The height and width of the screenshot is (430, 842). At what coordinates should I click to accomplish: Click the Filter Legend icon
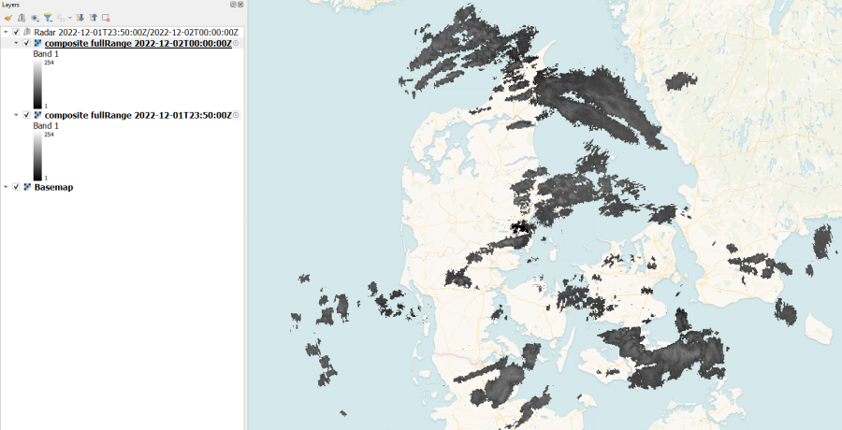(x=48, y=18)
